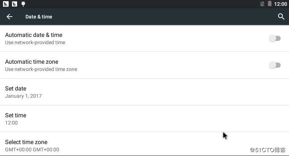
Task: Click the January 1, 2017 date value
Action: pos(23,96)
